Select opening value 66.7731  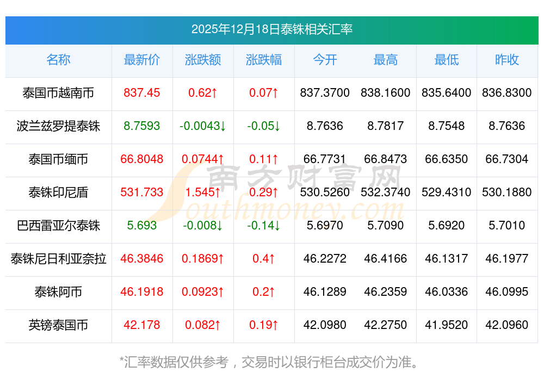[325, 159]
